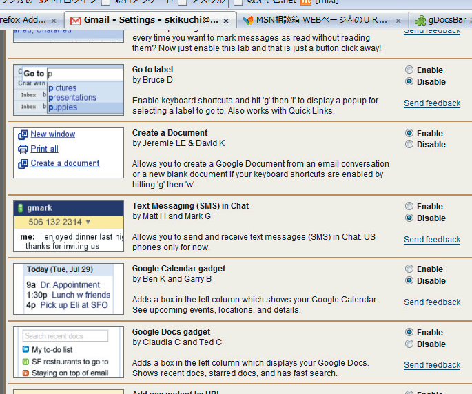Disable the Go to label lab
This screenshot has height=394, width=472.
(409, 81)
